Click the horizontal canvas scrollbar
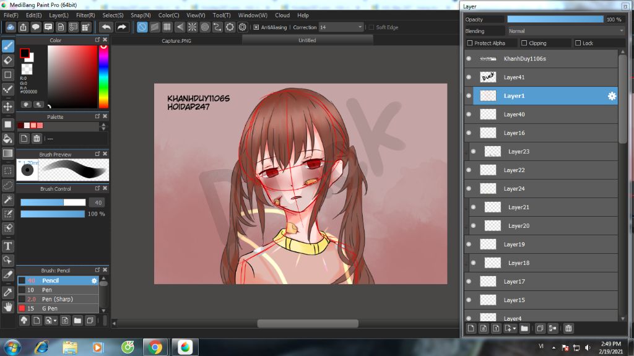The height and width of the screenshot is (356, 634). click(x=308, y=323)
